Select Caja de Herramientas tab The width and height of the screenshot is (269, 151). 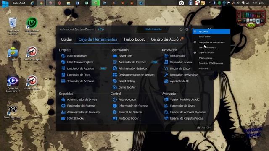[98, 39]
